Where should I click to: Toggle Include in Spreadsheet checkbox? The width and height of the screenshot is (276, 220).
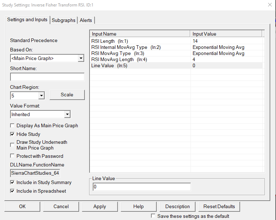(x=13, y=191)
